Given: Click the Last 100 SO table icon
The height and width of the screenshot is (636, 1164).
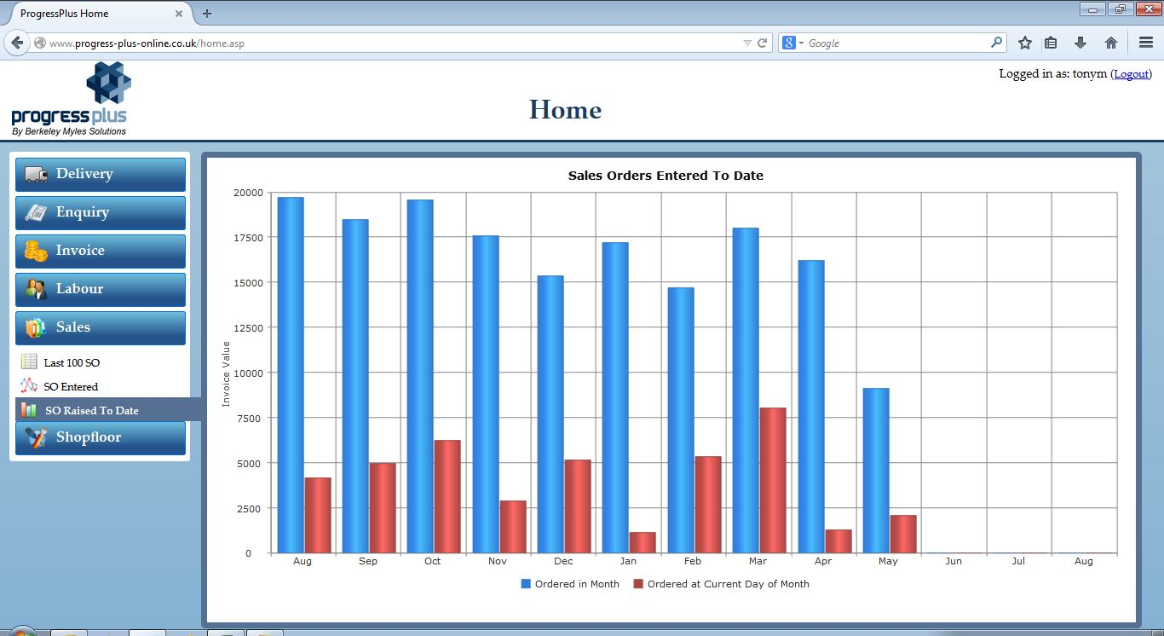Looking at the screenshot, I should point(29,362).
